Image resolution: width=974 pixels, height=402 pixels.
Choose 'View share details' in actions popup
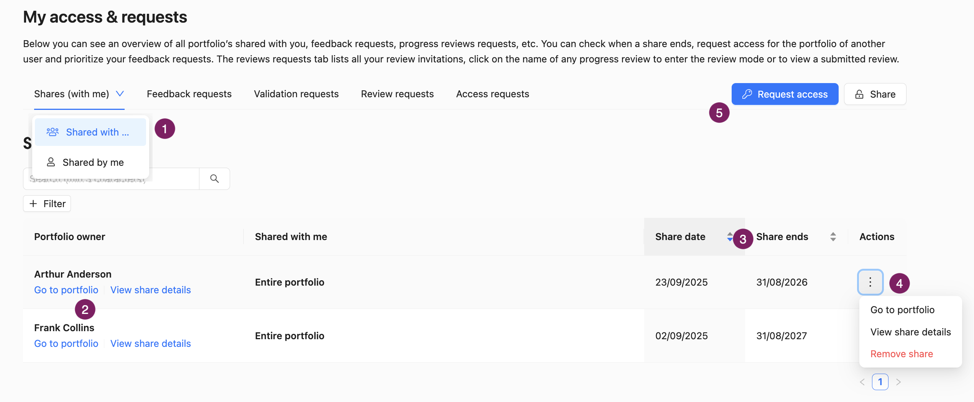pyautogui.click(x=910, y=332)
